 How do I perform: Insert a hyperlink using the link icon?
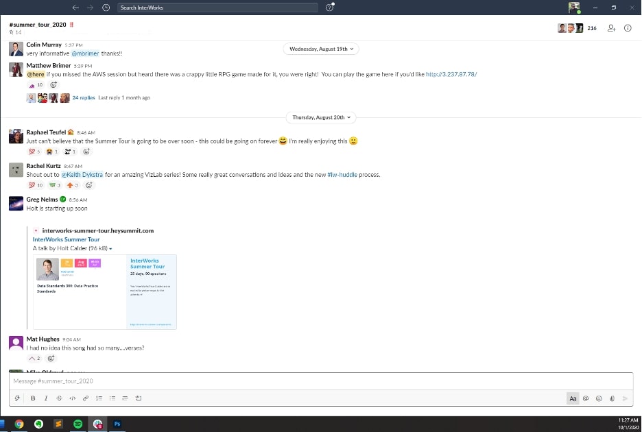[x=86, y=398]
